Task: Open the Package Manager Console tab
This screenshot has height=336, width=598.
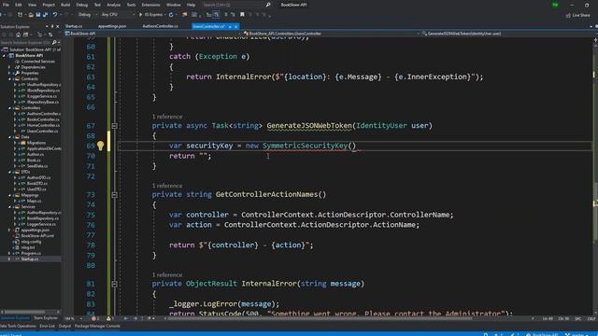Action: (97, 326)
